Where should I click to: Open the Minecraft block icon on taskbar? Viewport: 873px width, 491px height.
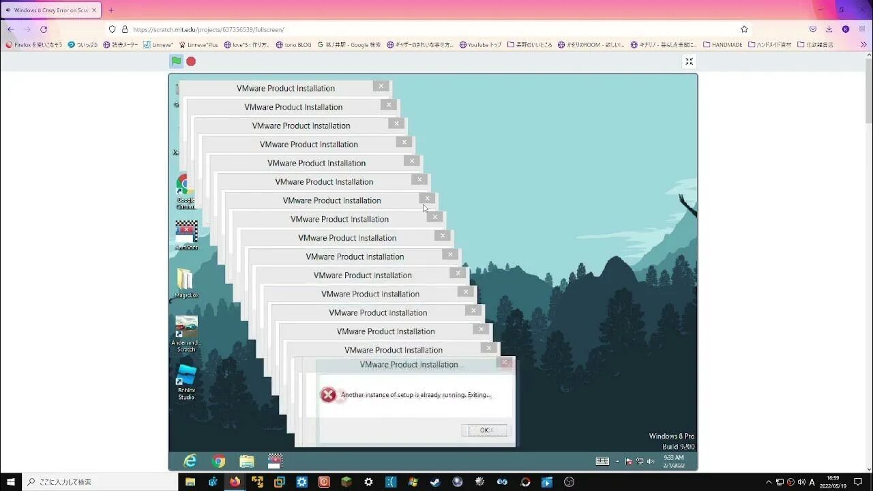click(x=346, y=481)
